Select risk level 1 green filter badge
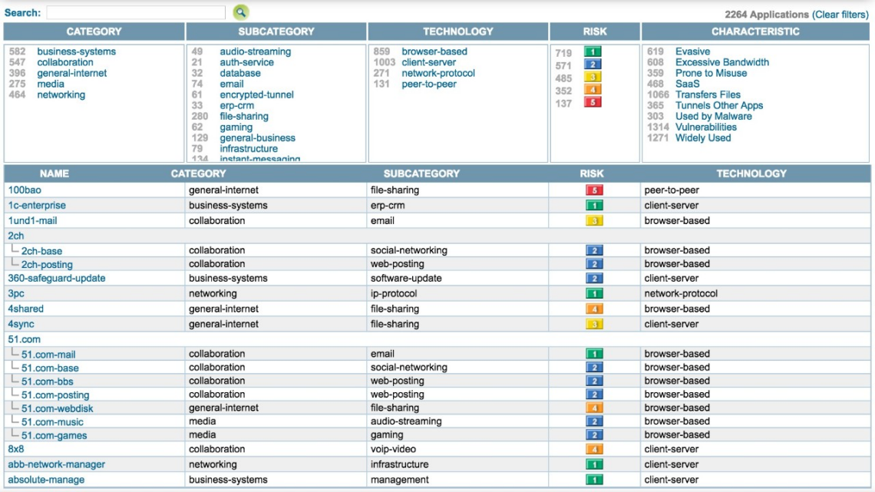 [x=593, y=52]
